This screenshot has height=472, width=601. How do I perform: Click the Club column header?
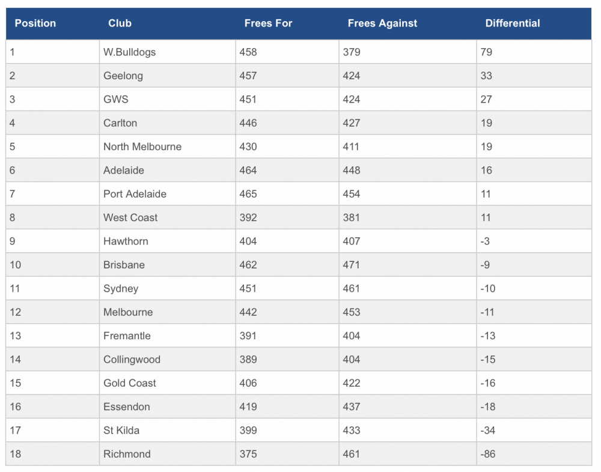tap(120, 23)
